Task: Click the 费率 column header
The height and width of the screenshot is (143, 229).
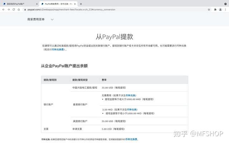Action: click(x=104, y=80)
